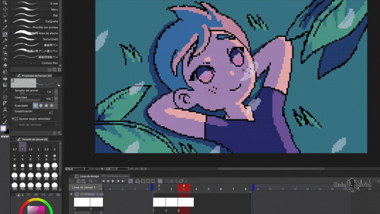
Task: Duplicate sub tool icon in brush list
Action: point(55,70)
